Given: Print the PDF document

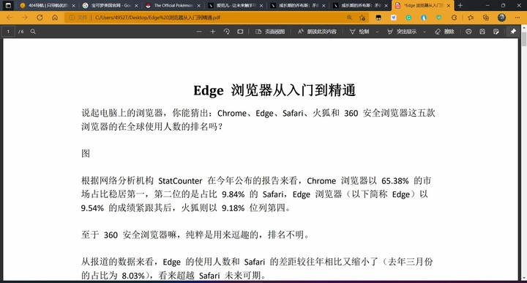Looking at the screenshot, I should [468, 32].
